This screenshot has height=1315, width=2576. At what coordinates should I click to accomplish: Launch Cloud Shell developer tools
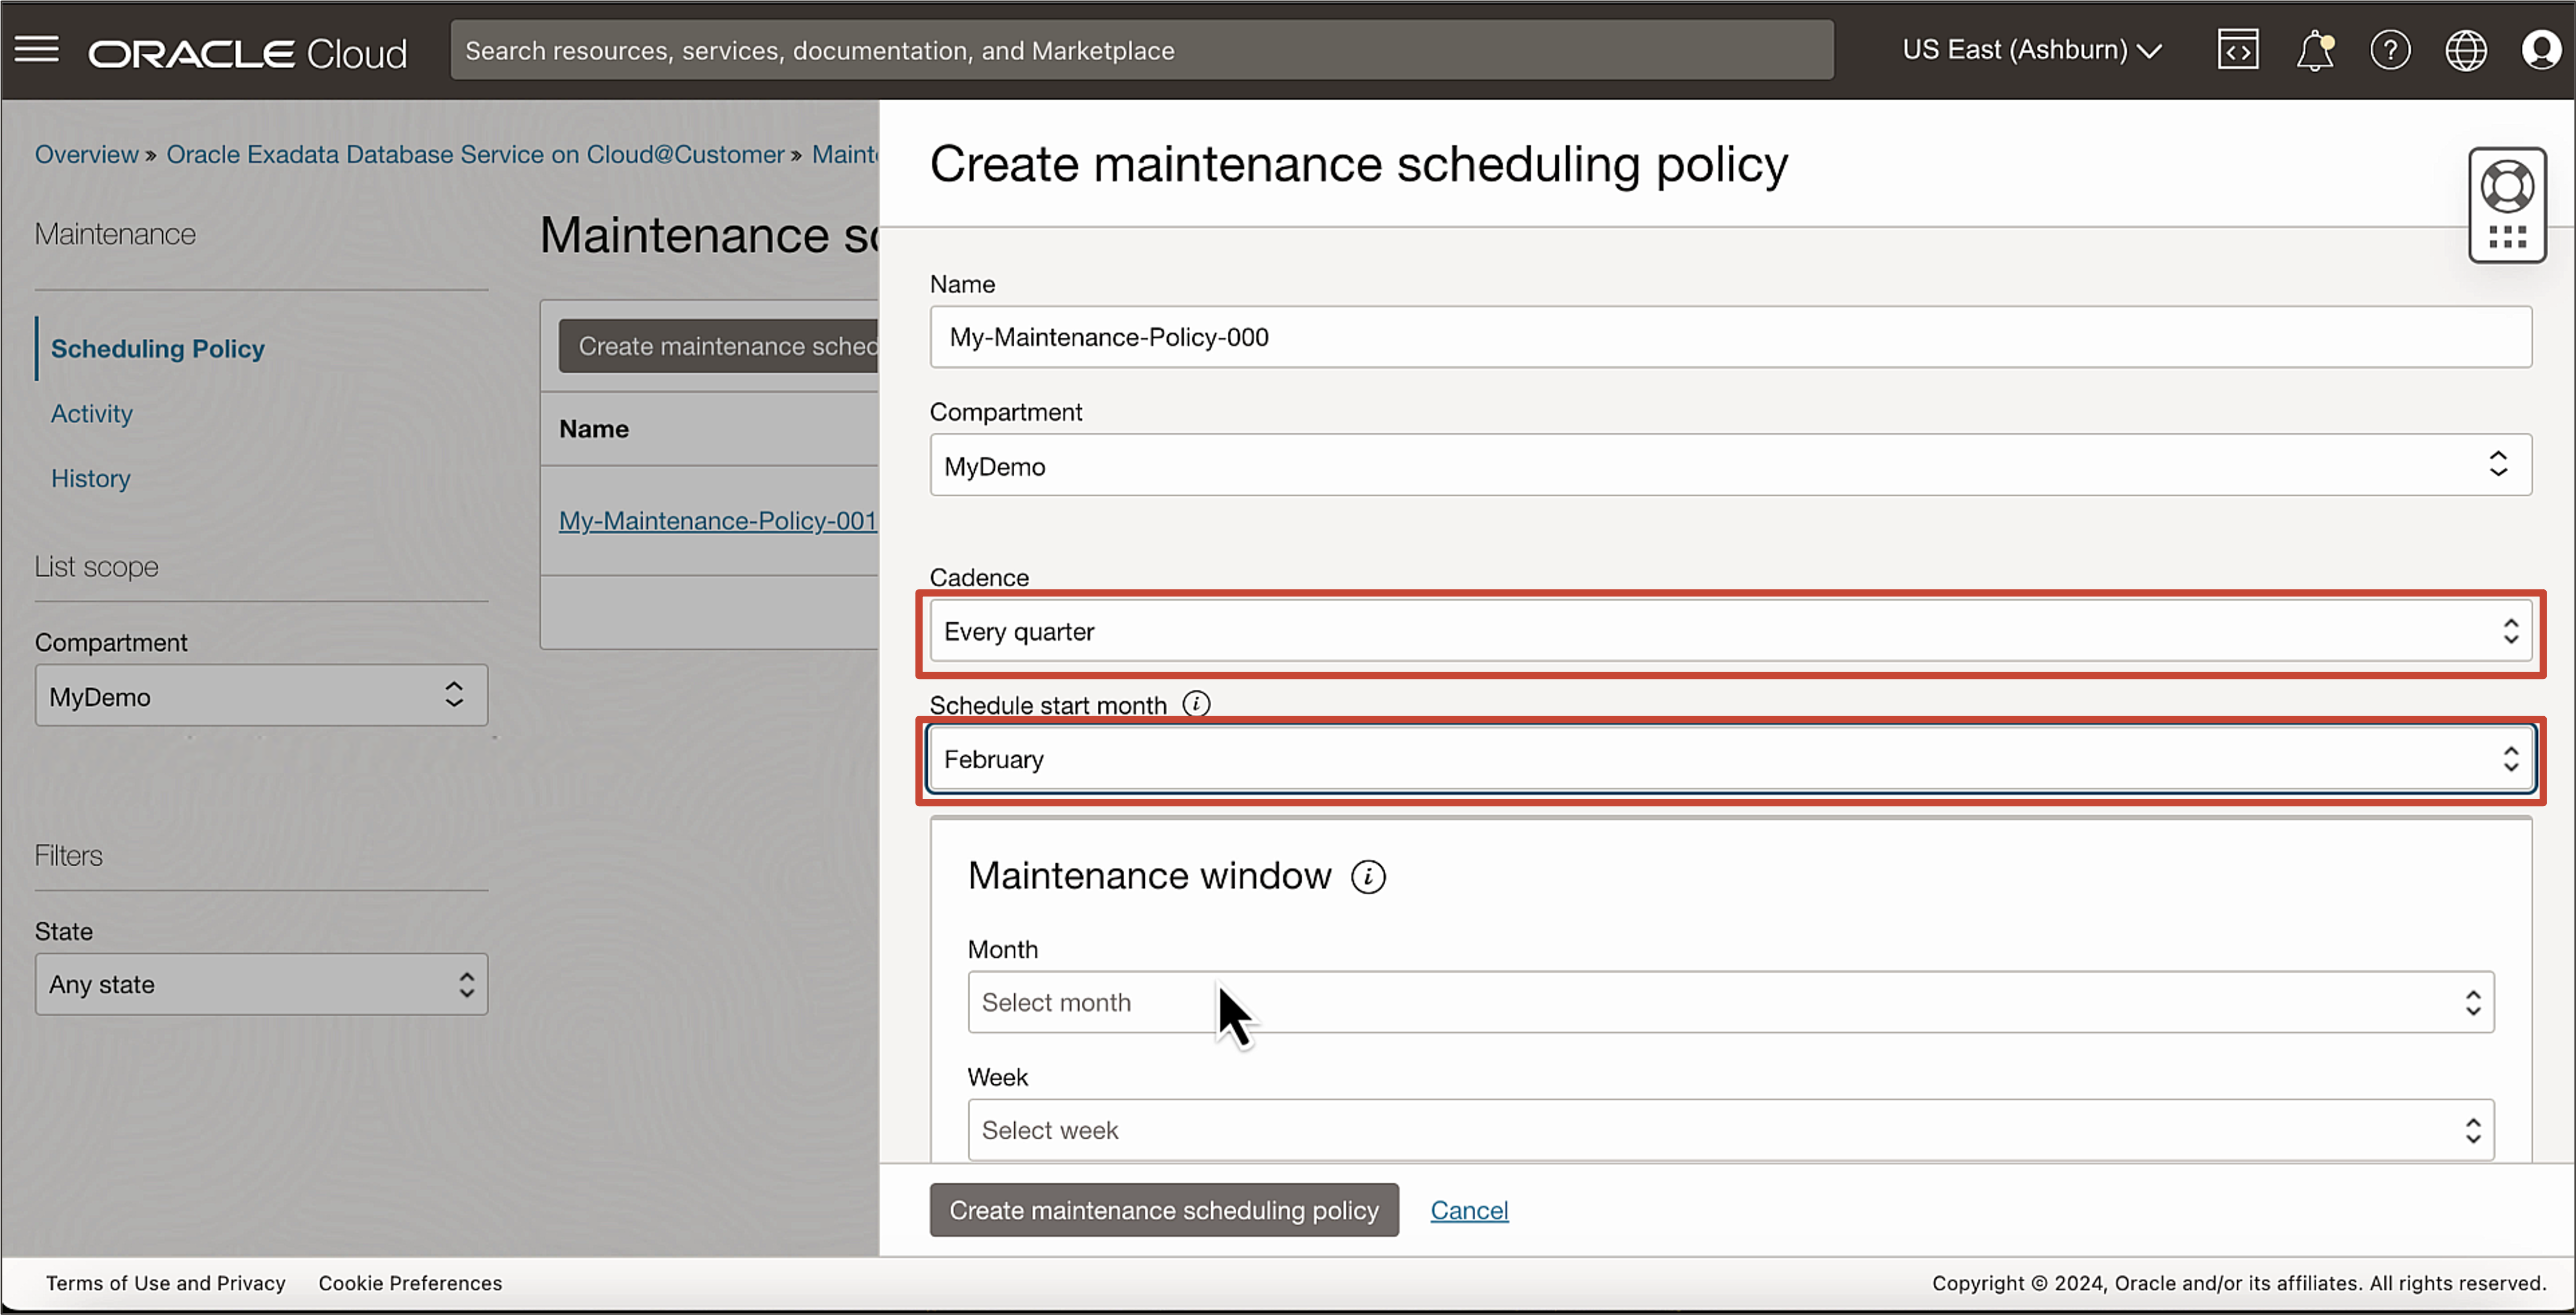(x=2238, y=49)
